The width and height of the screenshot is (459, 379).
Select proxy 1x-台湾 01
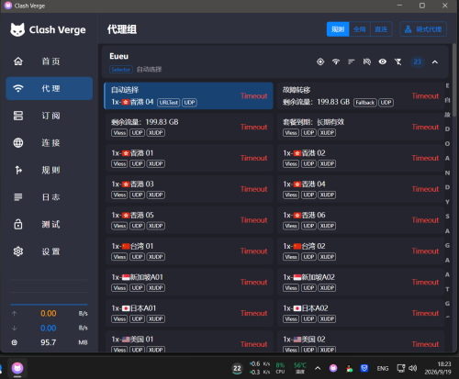click(189, 251)
